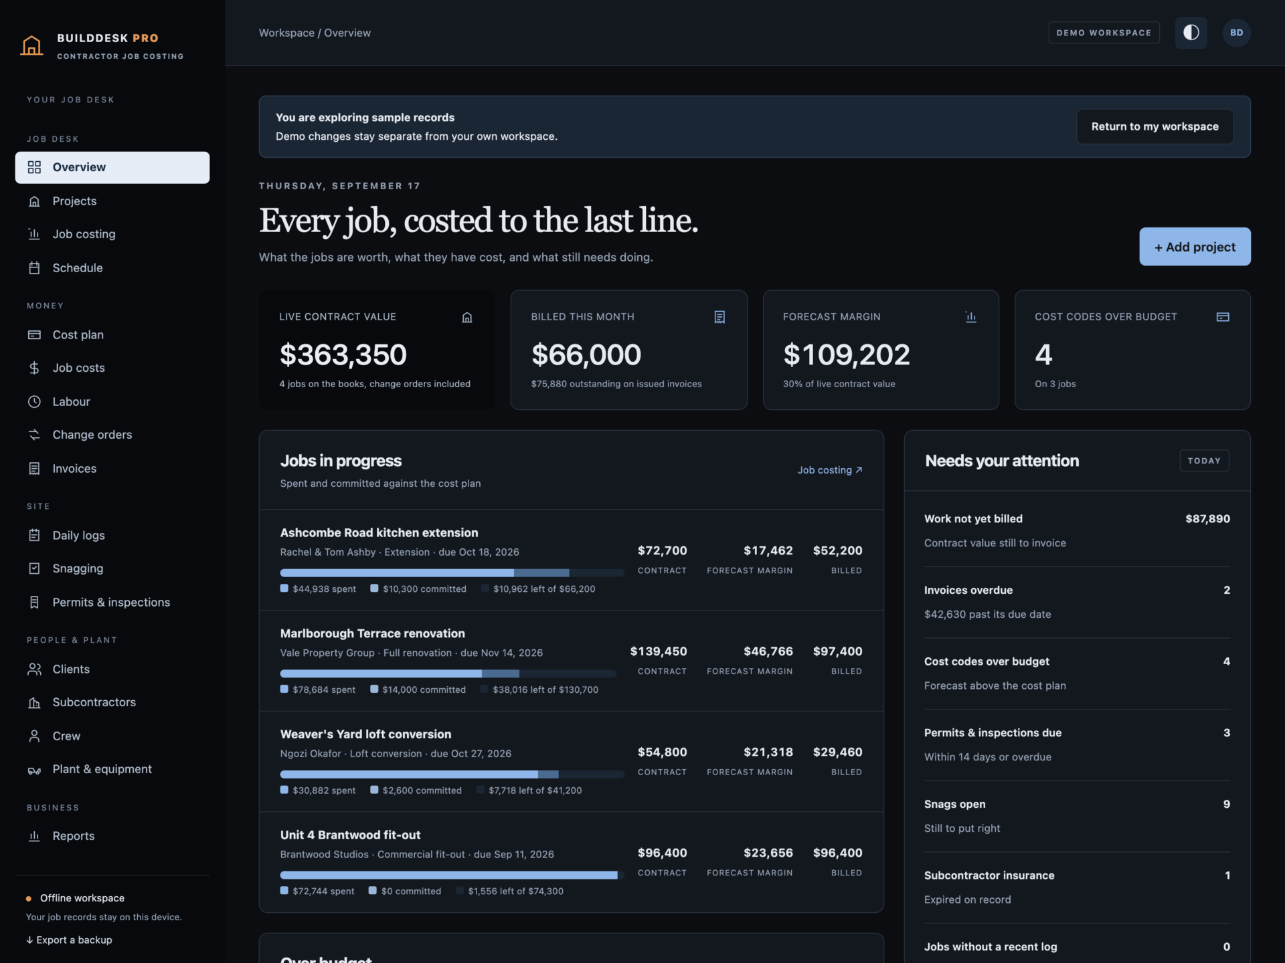This screenshot has width=1285, height=963.
Task: Click the Invoices document icon
Action: click(x=34, y=469)
